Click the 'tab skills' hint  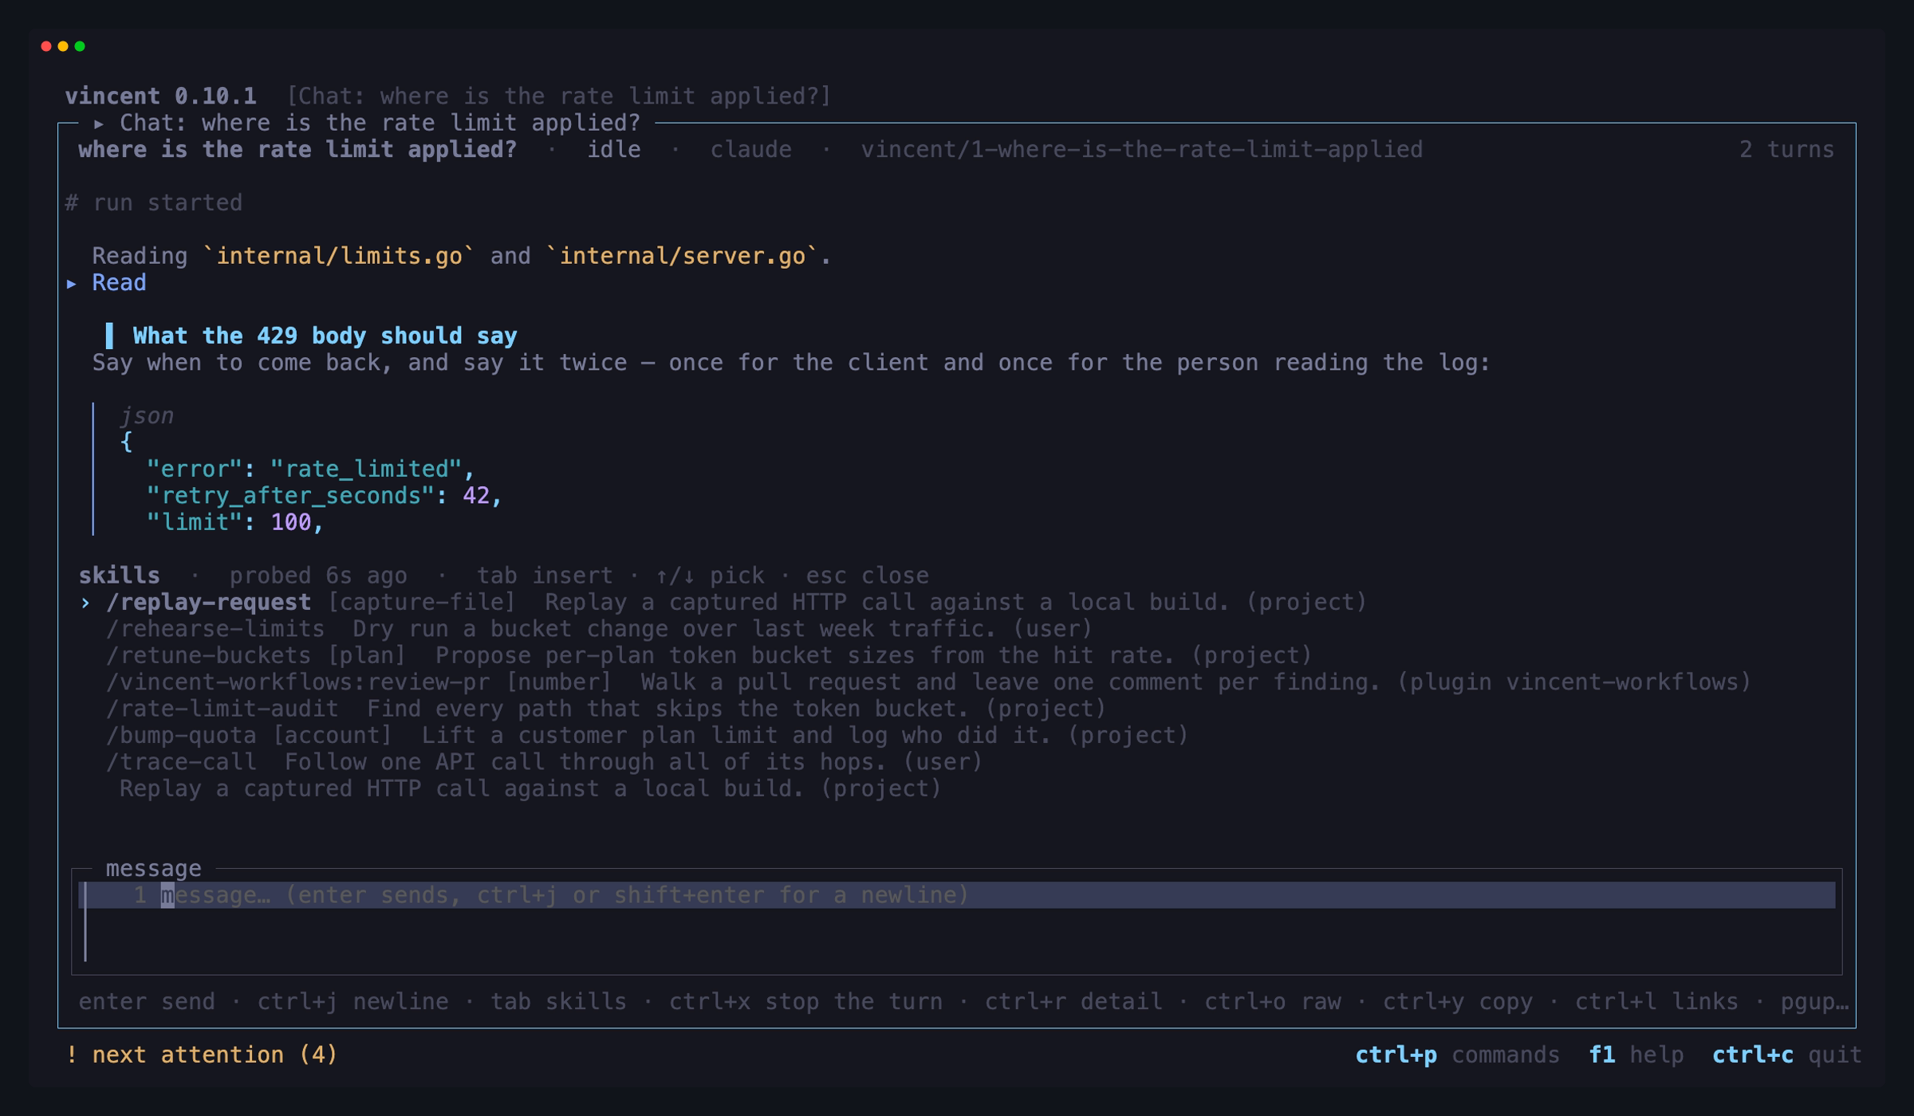click(558, 1001)
